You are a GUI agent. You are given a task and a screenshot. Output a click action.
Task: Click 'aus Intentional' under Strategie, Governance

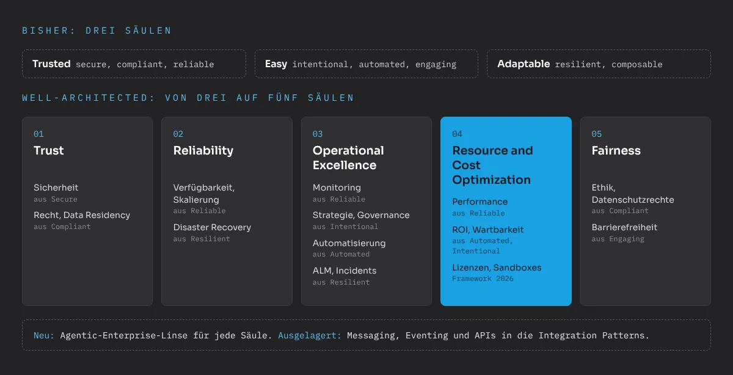point(346,227)
